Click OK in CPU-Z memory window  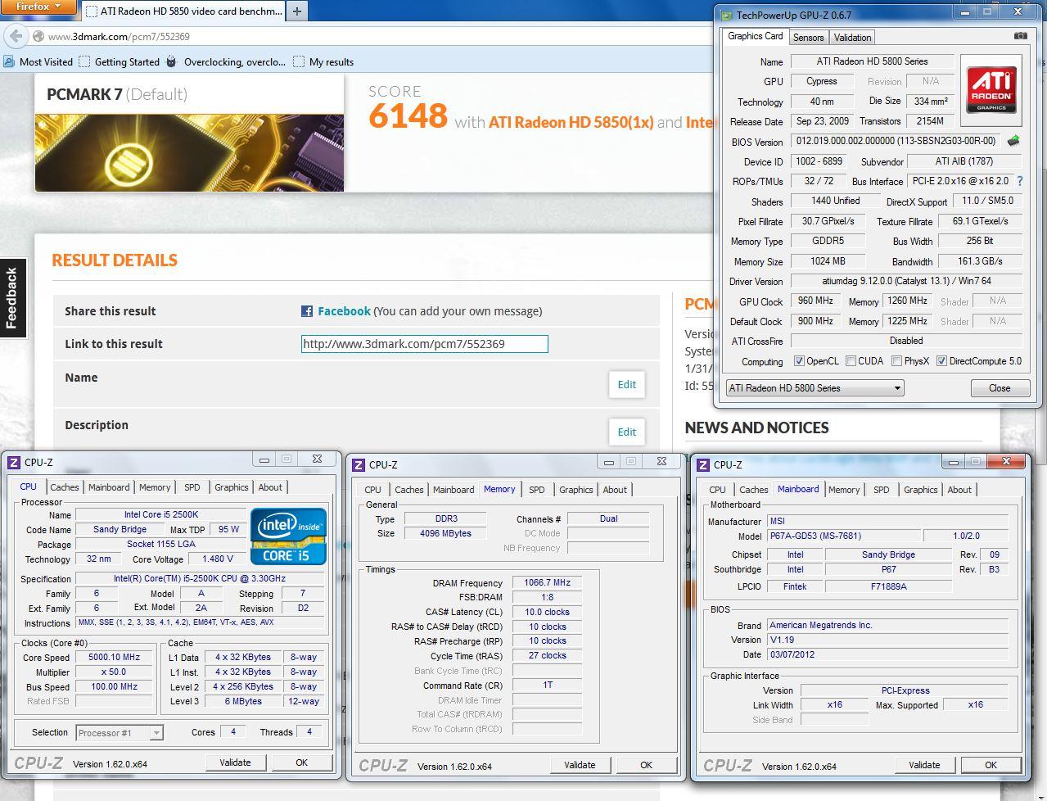(646, 765)
